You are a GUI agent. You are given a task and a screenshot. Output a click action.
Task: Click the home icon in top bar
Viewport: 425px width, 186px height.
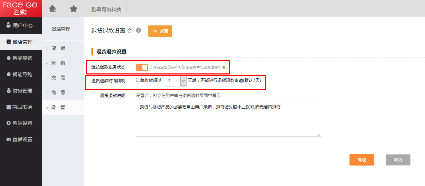point(52,9)
